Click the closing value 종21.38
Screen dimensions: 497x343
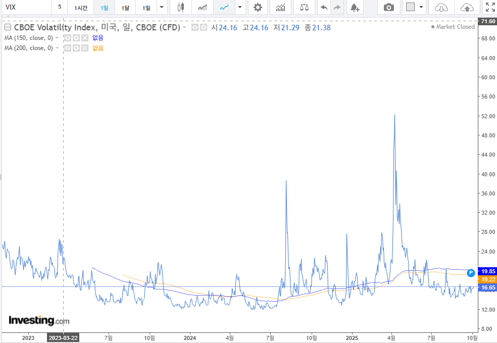click(318, 28)
